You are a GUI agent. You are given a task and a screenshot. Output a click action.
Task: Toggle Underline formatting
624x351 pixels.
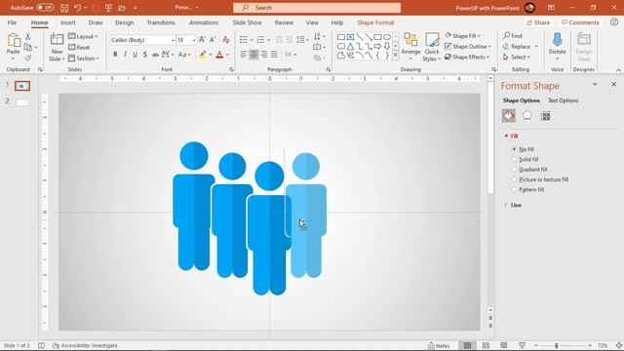click(135, 55)
